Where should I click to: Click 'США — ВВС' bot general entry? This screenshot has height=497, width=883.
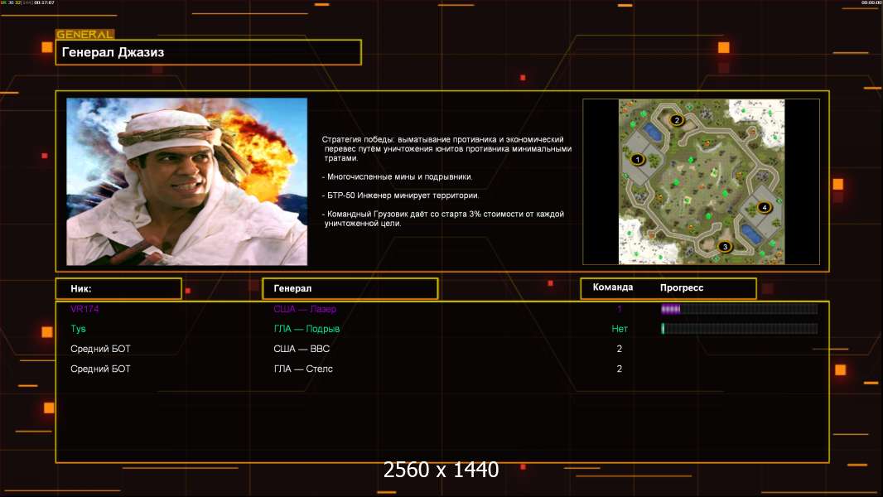pyautogui.click(x=302, y=349)
